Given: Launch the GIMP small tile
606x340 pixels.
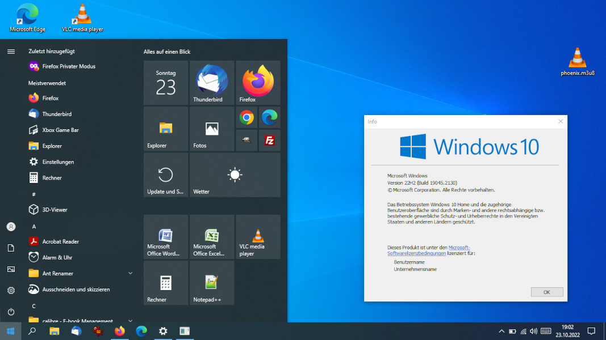Looking at the screenshot, I should click(x=246, y=141).
